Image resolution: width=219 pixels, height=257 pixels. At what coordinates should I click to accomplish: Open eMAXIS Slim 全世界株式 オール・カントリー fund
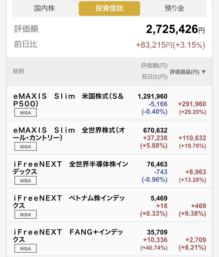[x=109, y=137]
